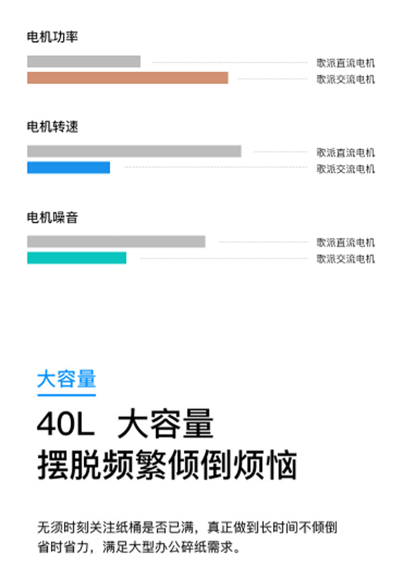Click the teal 电机噪音 bar
This screenshot has height=580, width=403.
click(77, 258)
